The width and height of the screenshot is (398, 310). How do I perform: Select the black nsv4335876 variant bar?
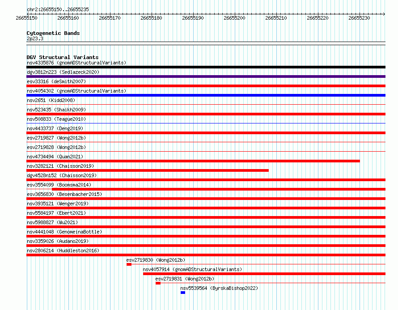[x=206, y=67]
